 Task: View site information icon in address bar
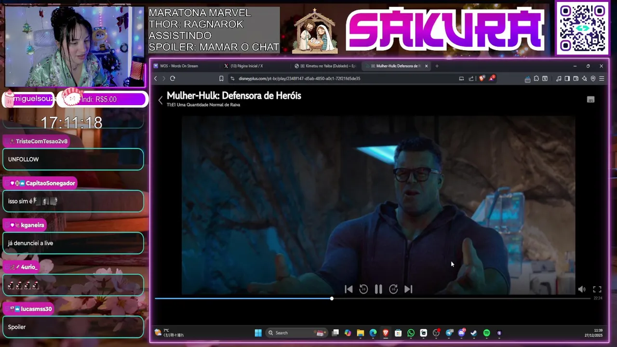(232, 79)
